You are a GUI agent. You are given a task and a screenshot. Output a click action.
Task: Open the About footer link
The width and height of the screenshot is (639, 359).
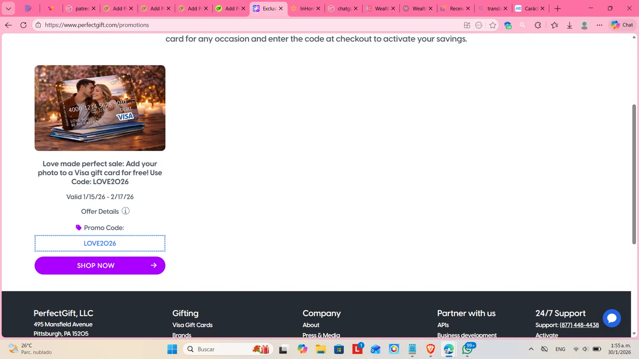pyautogui.click(x=311, y=325)
